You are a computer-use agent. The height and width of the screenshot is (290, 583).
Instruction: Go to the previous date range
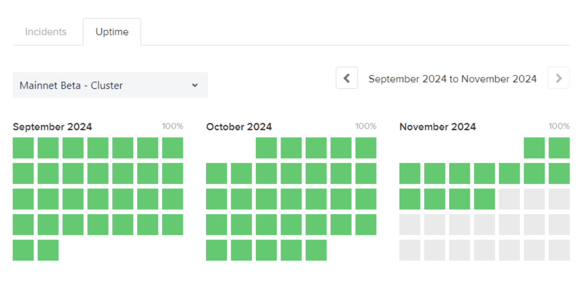coord(347,78)
